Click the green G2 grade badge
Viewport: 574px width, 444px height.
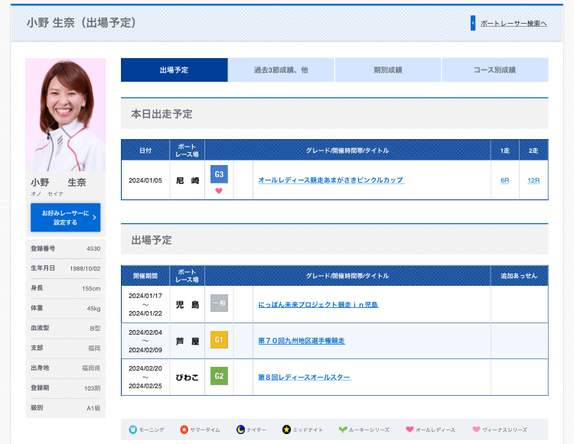point(219,377)
